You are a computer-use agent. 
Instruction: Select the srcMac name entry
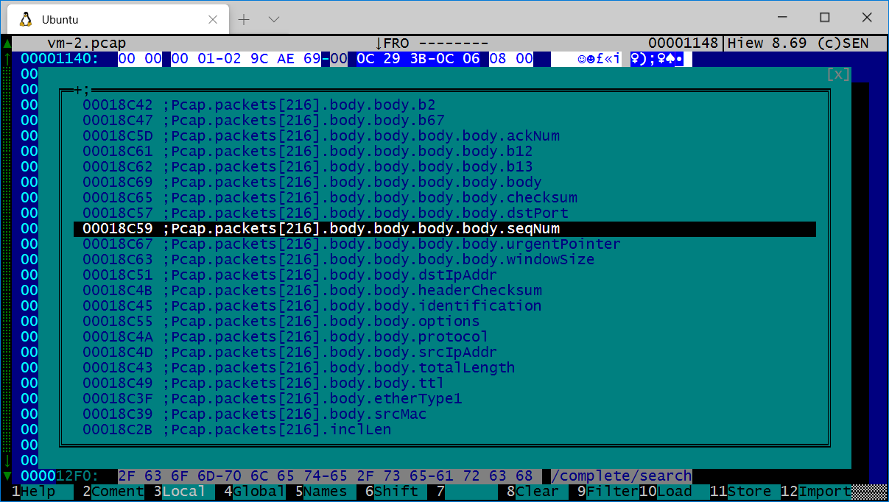445,414
